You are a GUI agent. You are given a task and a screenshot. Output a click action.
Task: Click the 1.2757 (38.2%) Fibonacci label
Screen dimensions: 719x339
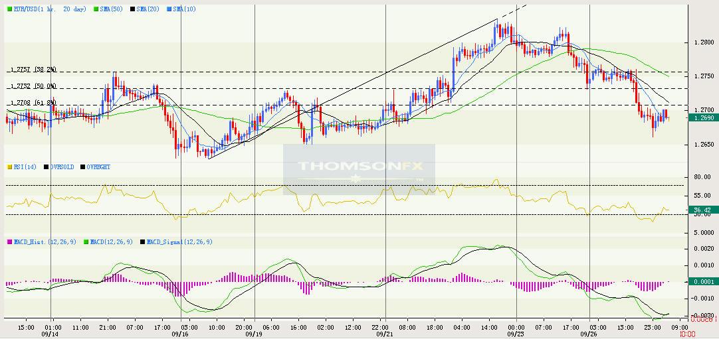point(33,70)
